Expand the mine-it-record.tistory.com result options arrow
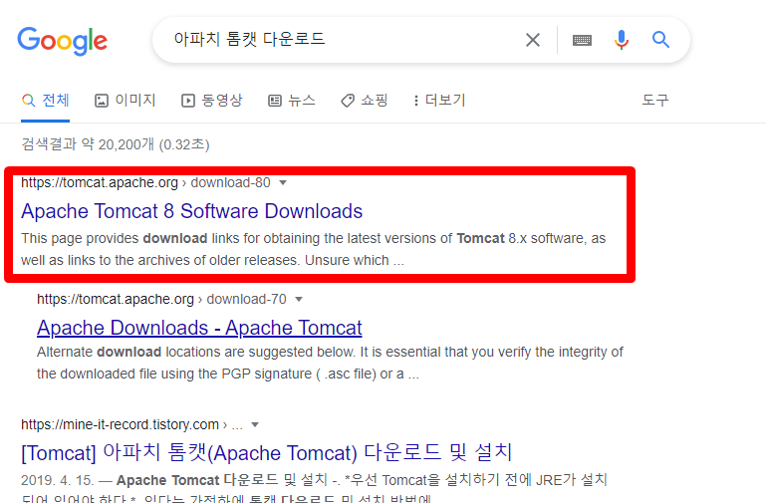Screen dimensions: 766x503 pyautogui.click(x=255, y=425)
